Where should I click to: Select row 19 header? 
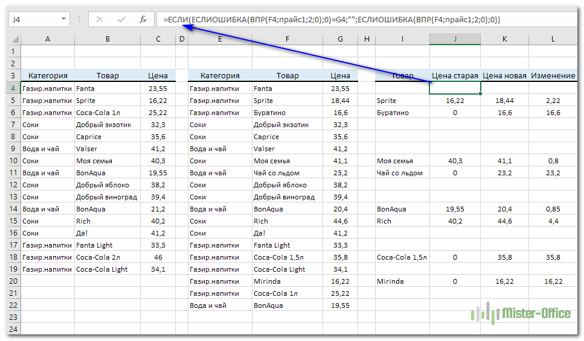[13, 269]
